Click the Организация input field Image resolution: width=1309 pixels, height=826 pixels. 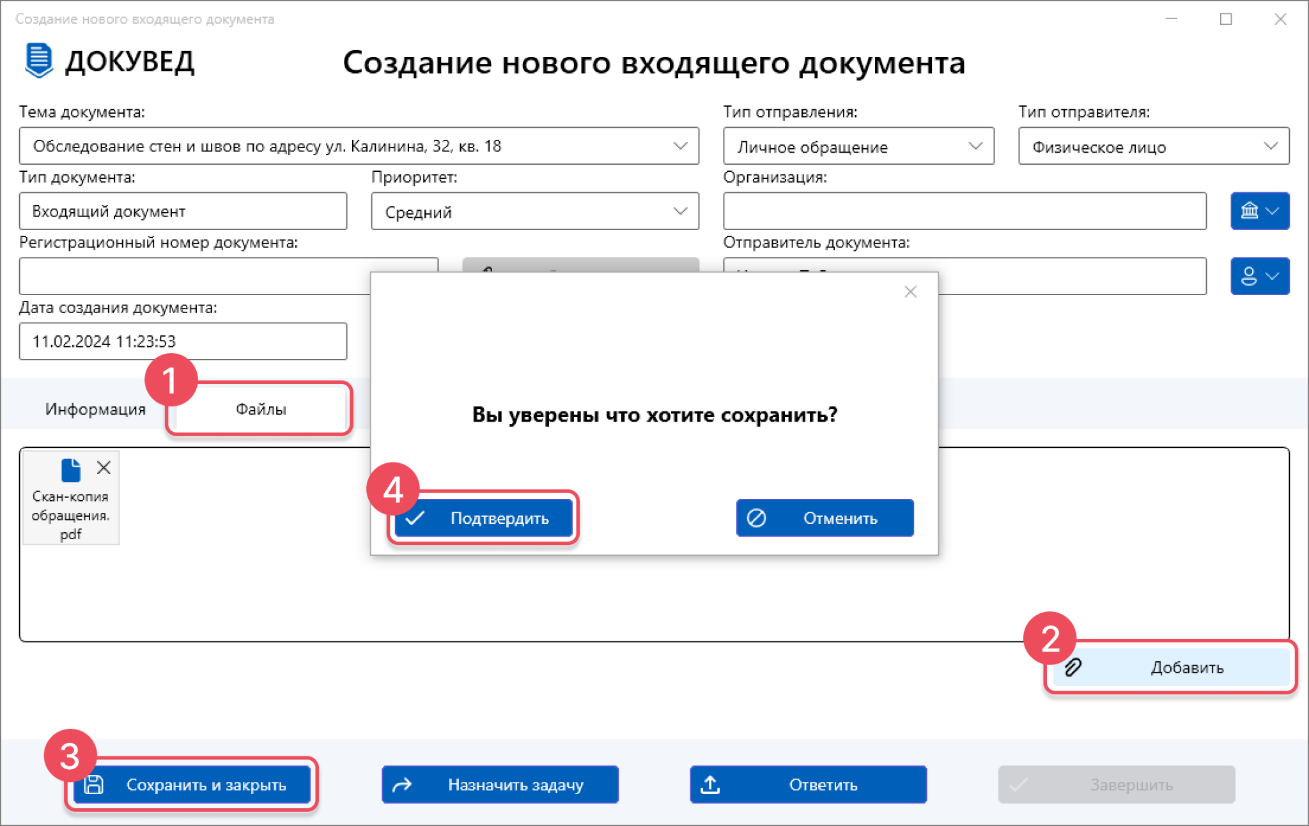964,211
